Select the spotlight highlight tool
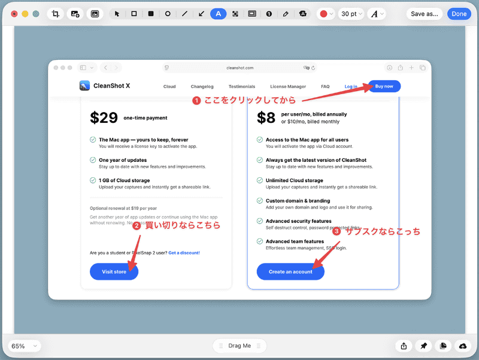Screen dimensions: 479x360 tap(252, 14)
